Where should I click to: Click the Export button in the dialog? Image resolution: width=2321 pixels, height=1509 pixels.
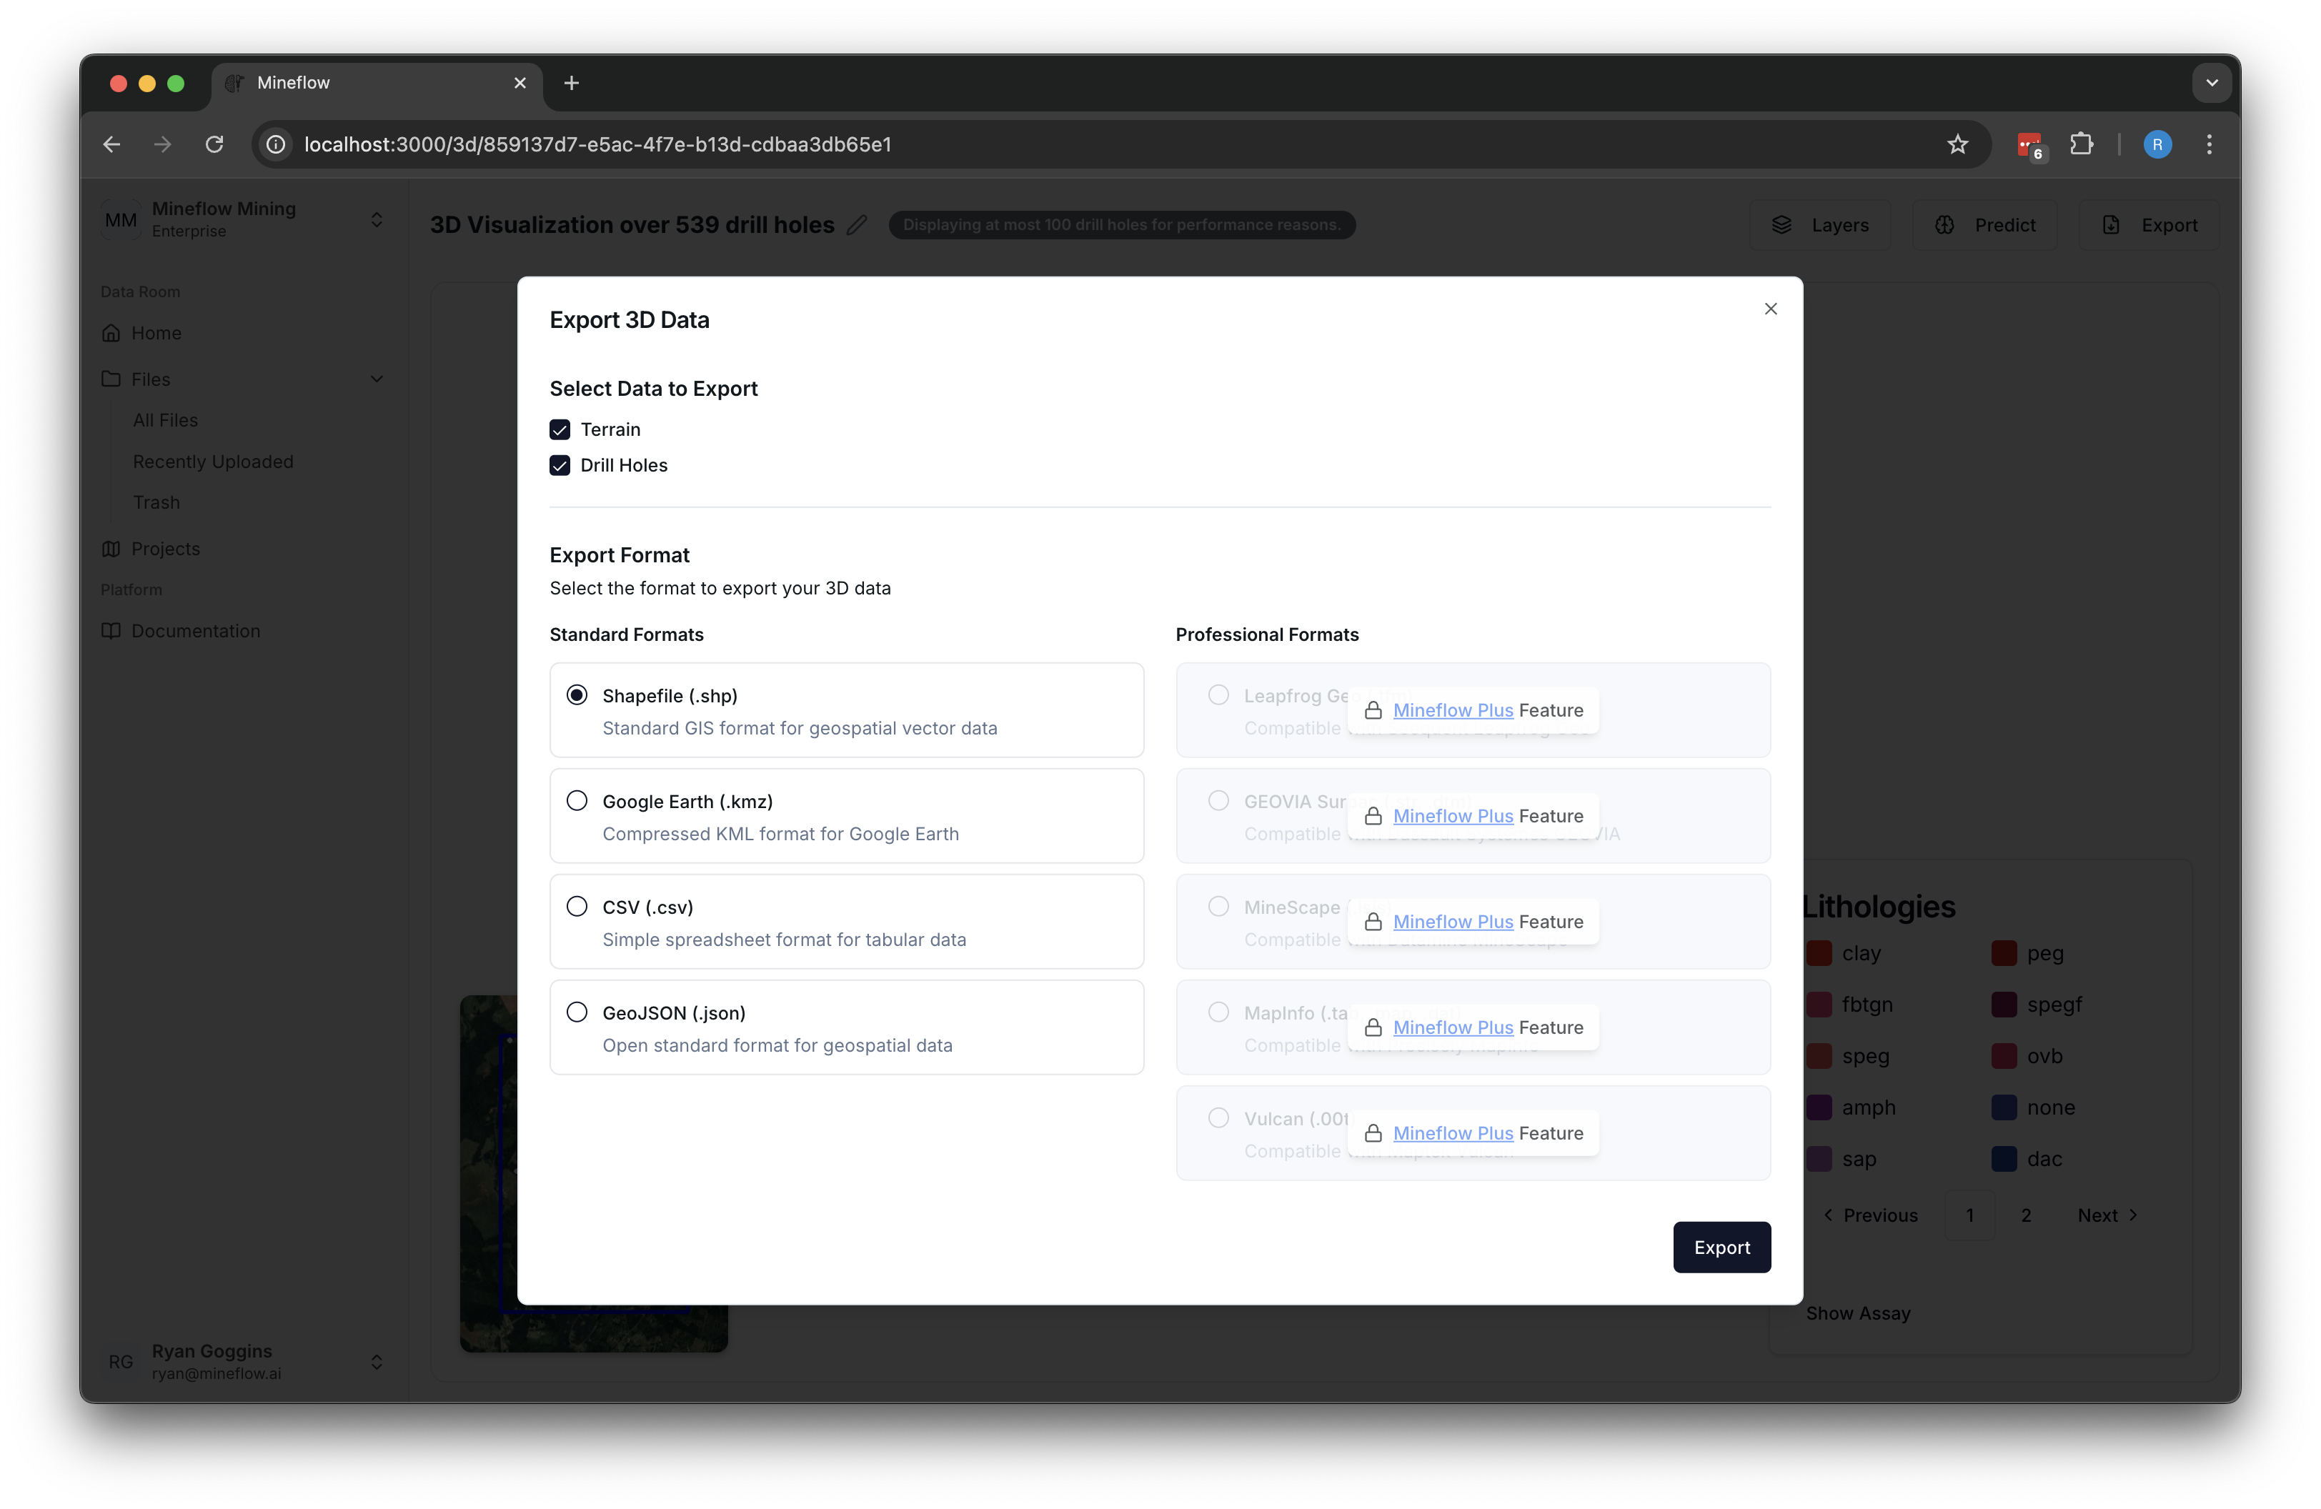[1721, 1247]
